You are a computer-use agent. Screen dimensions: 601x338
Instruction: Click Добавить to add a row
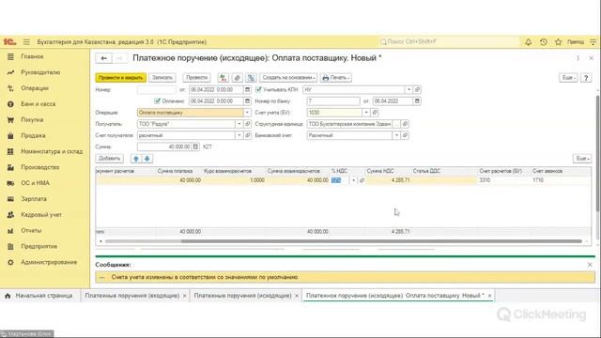click(109, 159)
